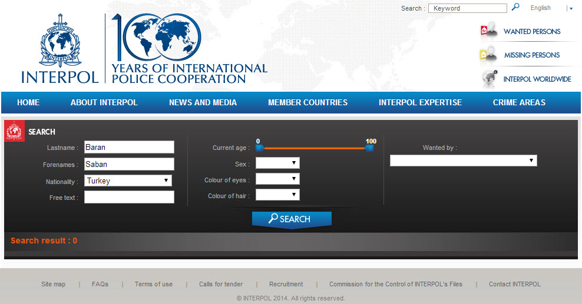
Task: Click the 'Current age :' label
Action: point(231,148)
